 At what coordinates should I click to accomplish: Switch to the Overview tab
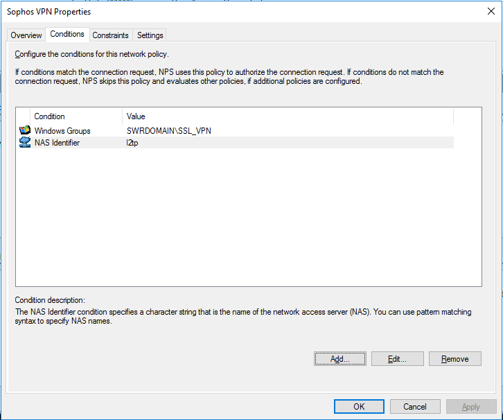[26, 35]
